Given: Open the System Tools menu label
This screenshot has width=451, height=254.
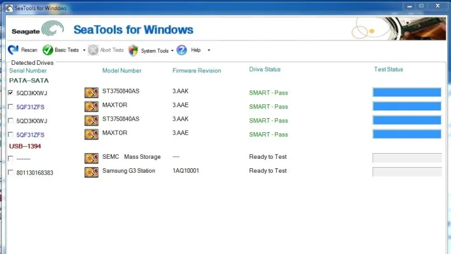Looking at the screenshot, I should [155, 50].
